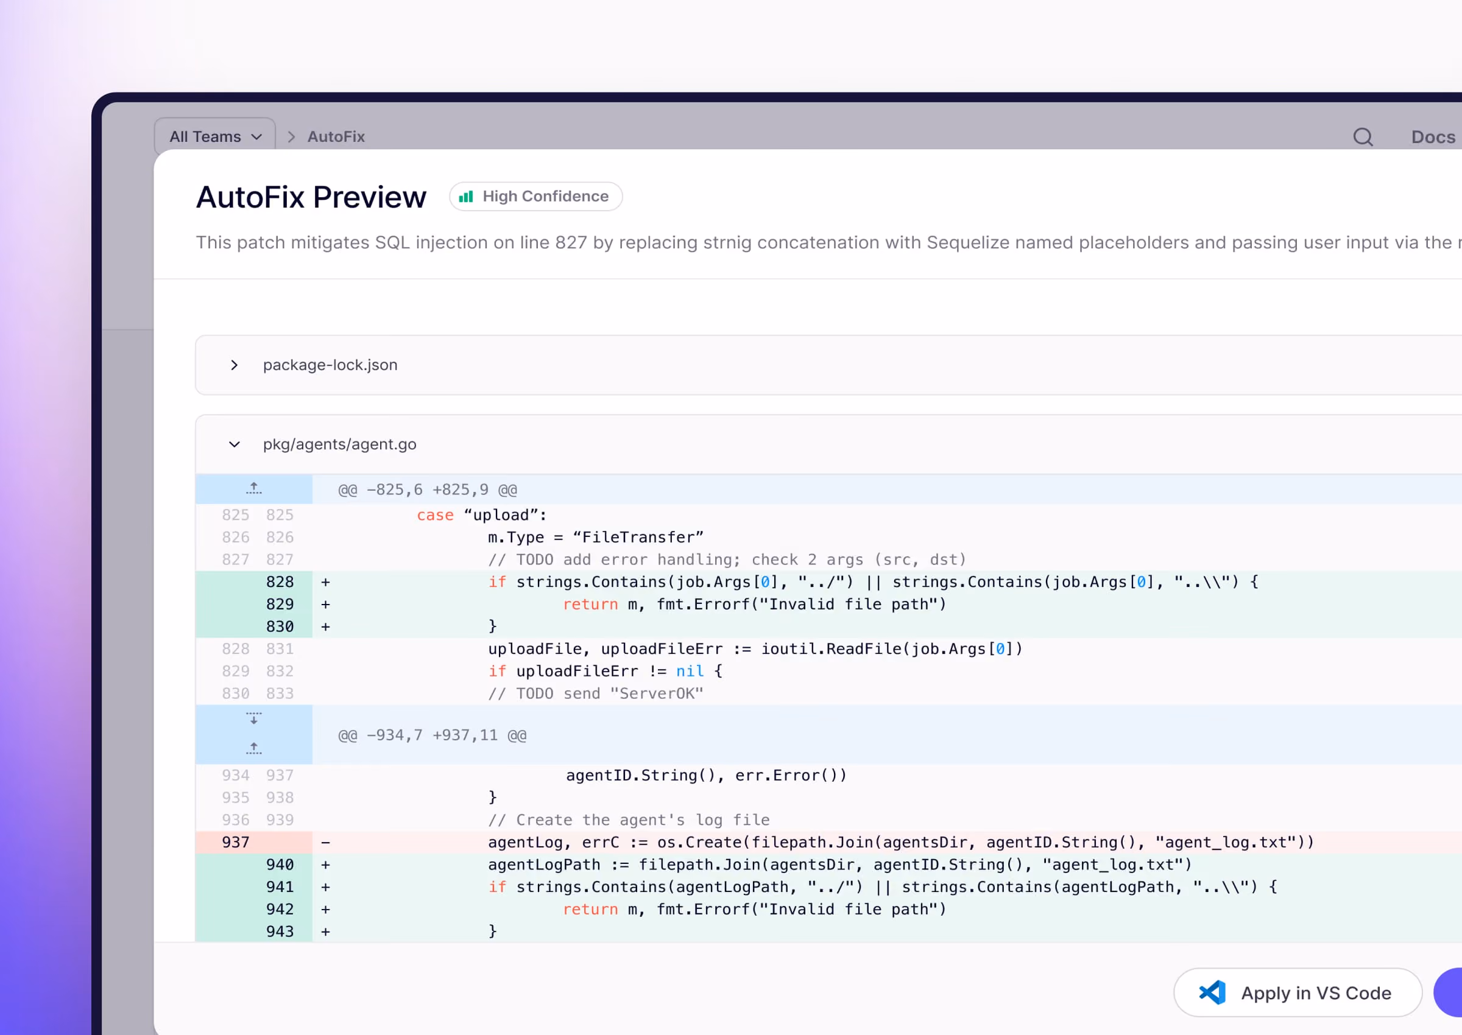Click the removed os.Create agentLog line
Viewport: 1462px width, 1035px height.
click(x=901, y=842)
